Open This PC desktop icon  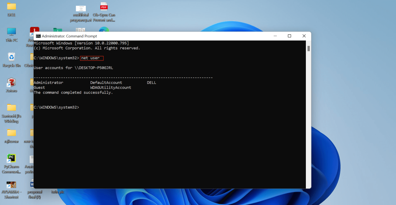click(11, 35)
